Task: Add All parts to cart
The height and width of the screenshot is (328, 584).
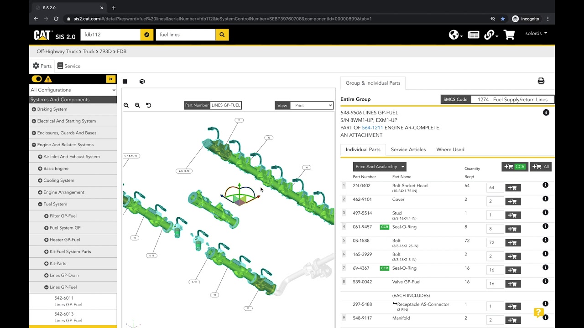Action: tap(541, 167)
